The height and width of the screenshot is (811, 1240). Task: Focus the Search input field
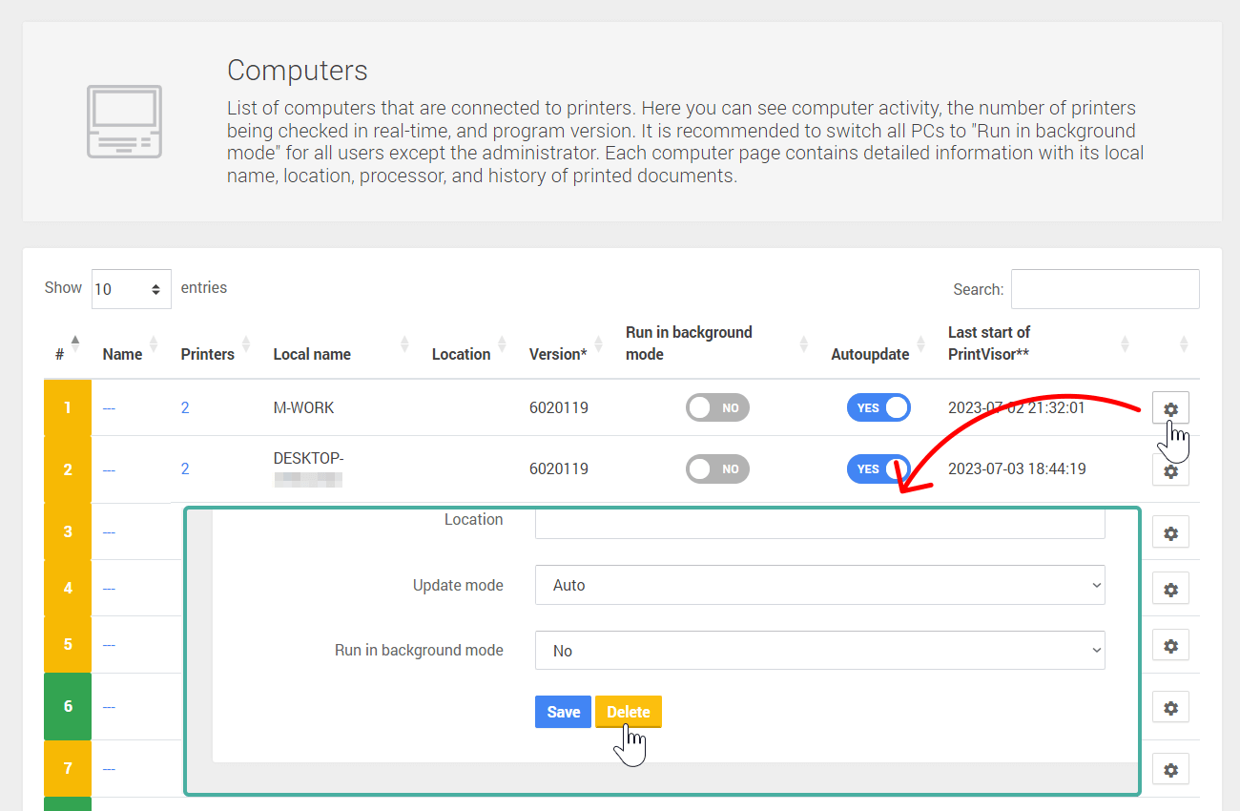click(x=1105, y=289)
